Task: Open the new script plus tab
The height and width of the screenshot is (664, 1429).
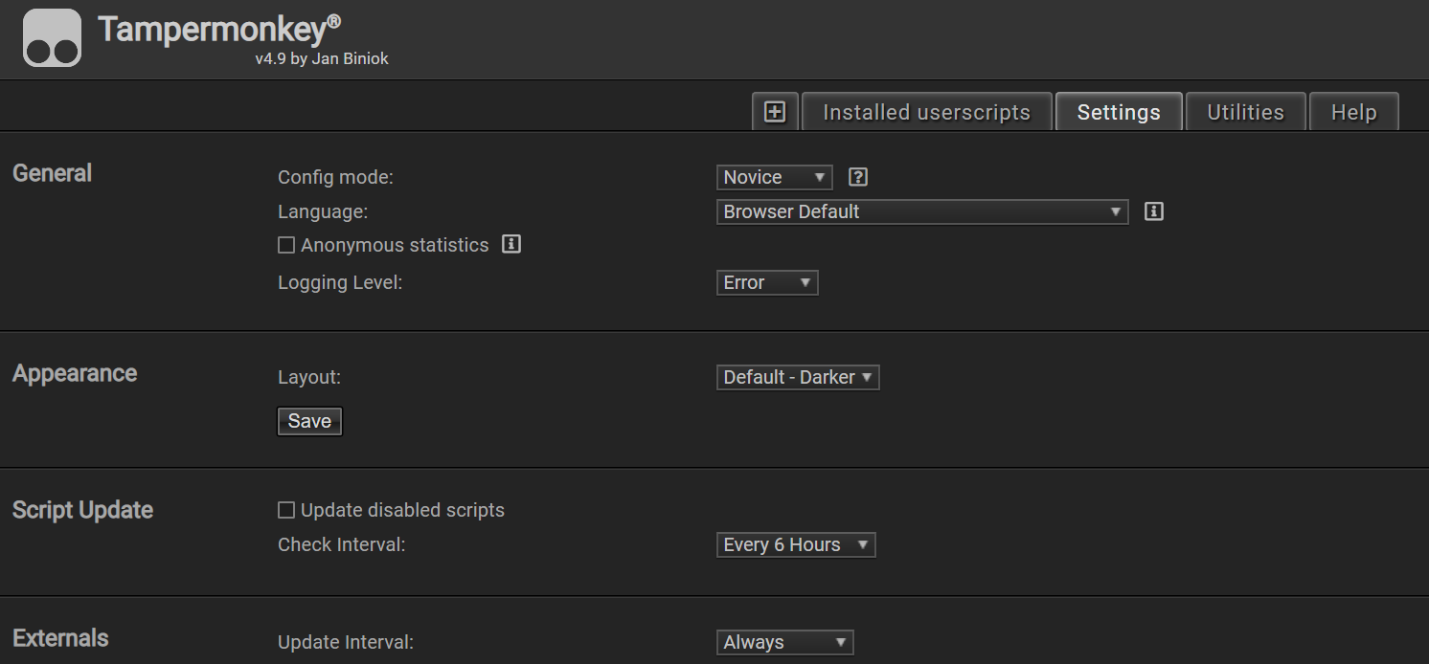Action: tap(775, 112)
